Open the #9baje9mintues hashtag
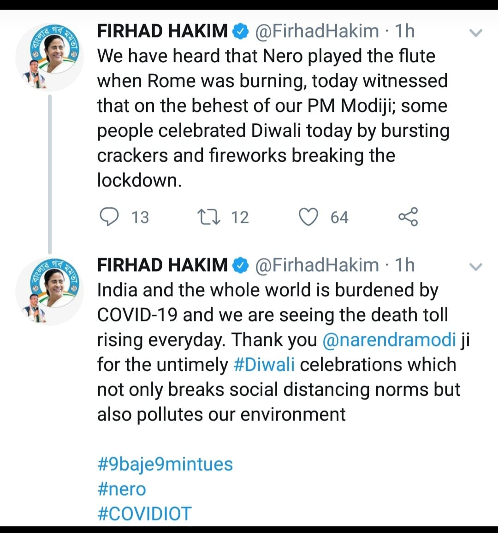 pos(165,464)
